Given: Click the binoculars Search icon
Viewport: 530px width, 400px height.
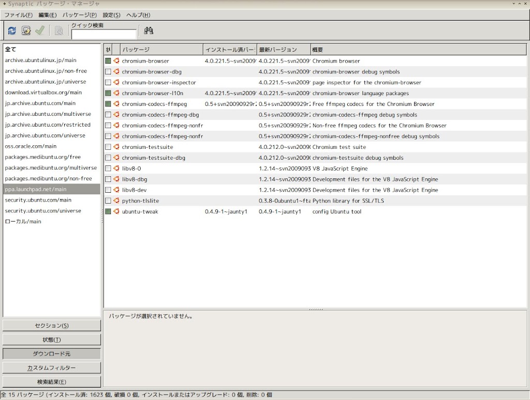Looking at the screenshot, I should pos(149,30).
